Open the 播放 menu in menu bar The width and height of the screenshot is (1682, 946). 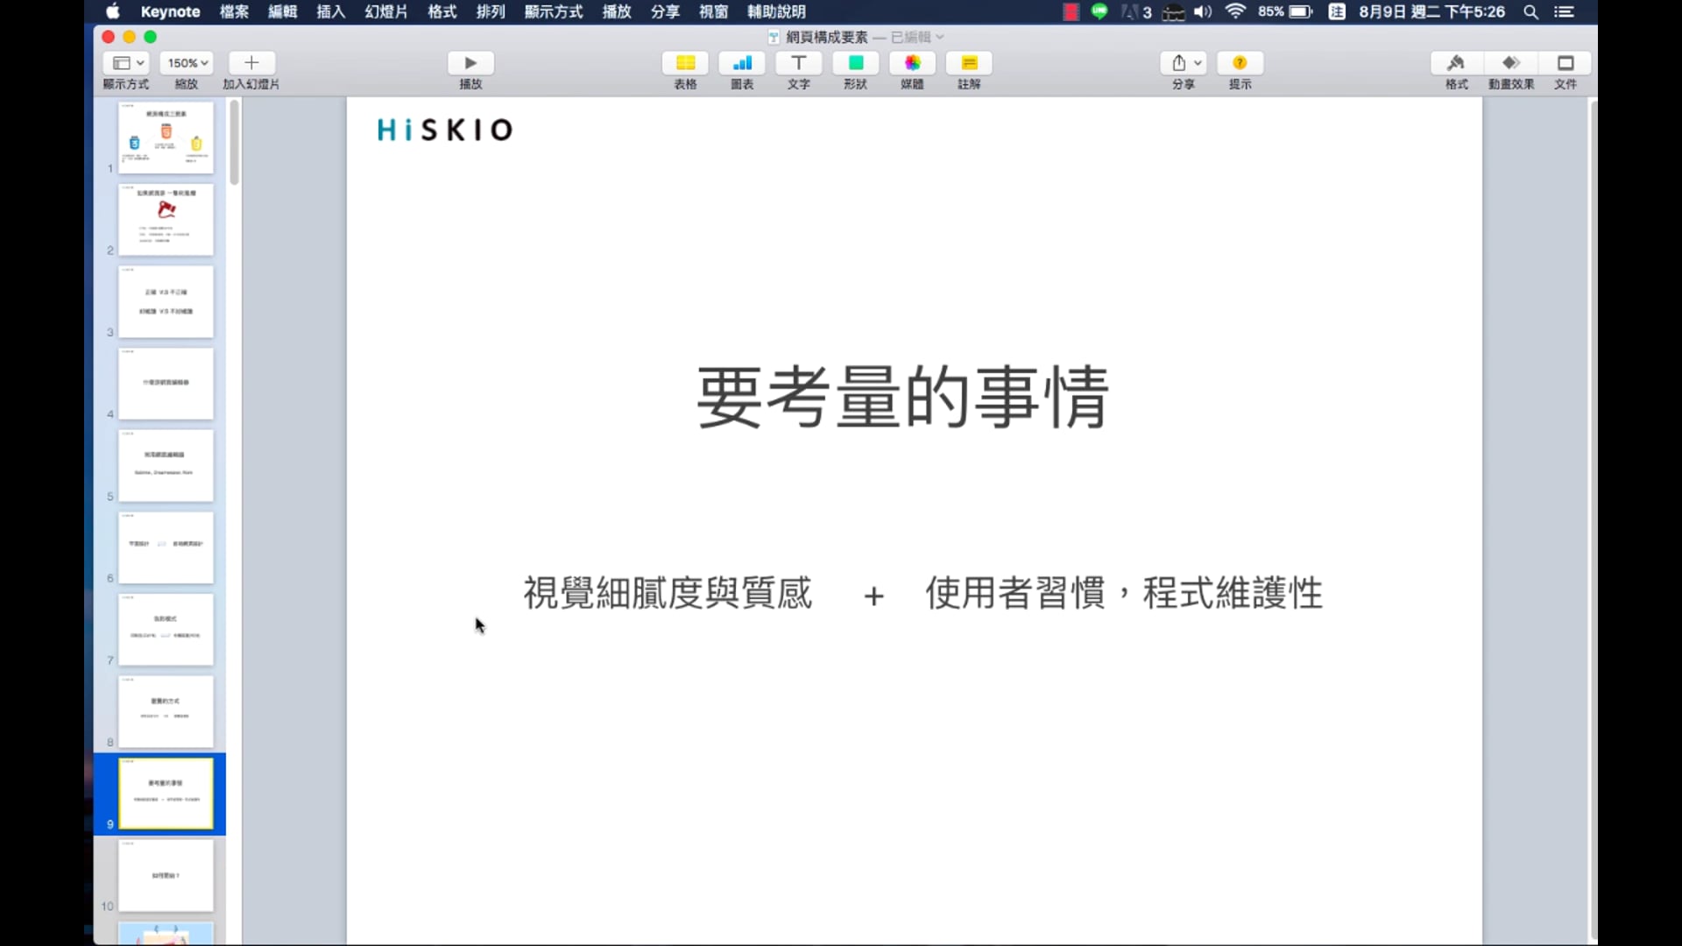[x=617, y=11]
